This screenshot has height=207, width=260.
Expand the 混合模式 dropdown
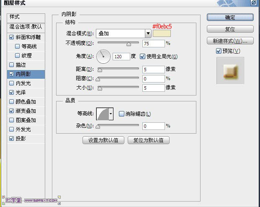tap(148, 34)
